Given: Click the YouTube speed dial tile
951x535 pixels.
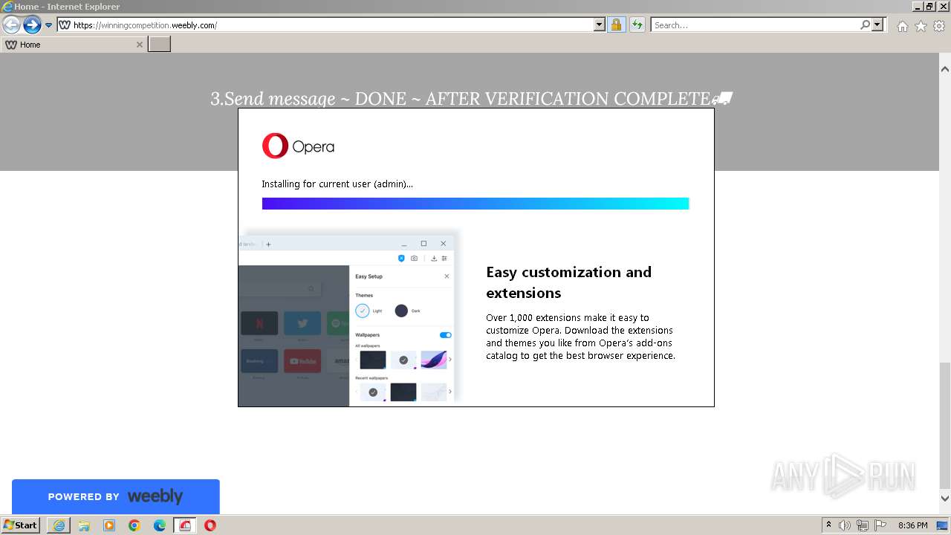Looking at the screenshot, I should pos(302,361).
